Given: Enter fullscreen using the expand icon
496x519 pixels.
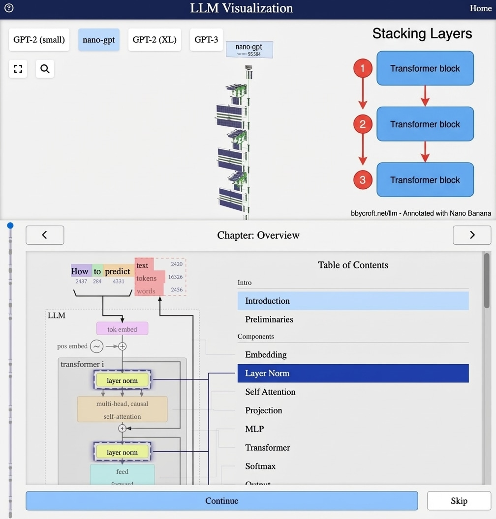Looking at the screenshot, I should point(18,69).
